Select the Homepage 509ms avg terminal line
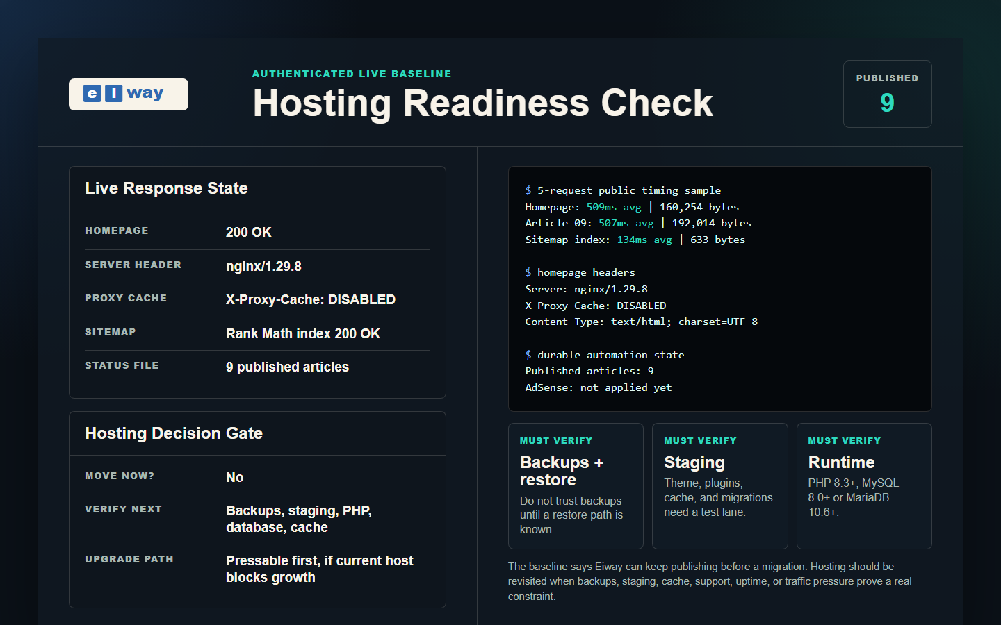This screenshot has height=625, width=1001. click(632, 207)
